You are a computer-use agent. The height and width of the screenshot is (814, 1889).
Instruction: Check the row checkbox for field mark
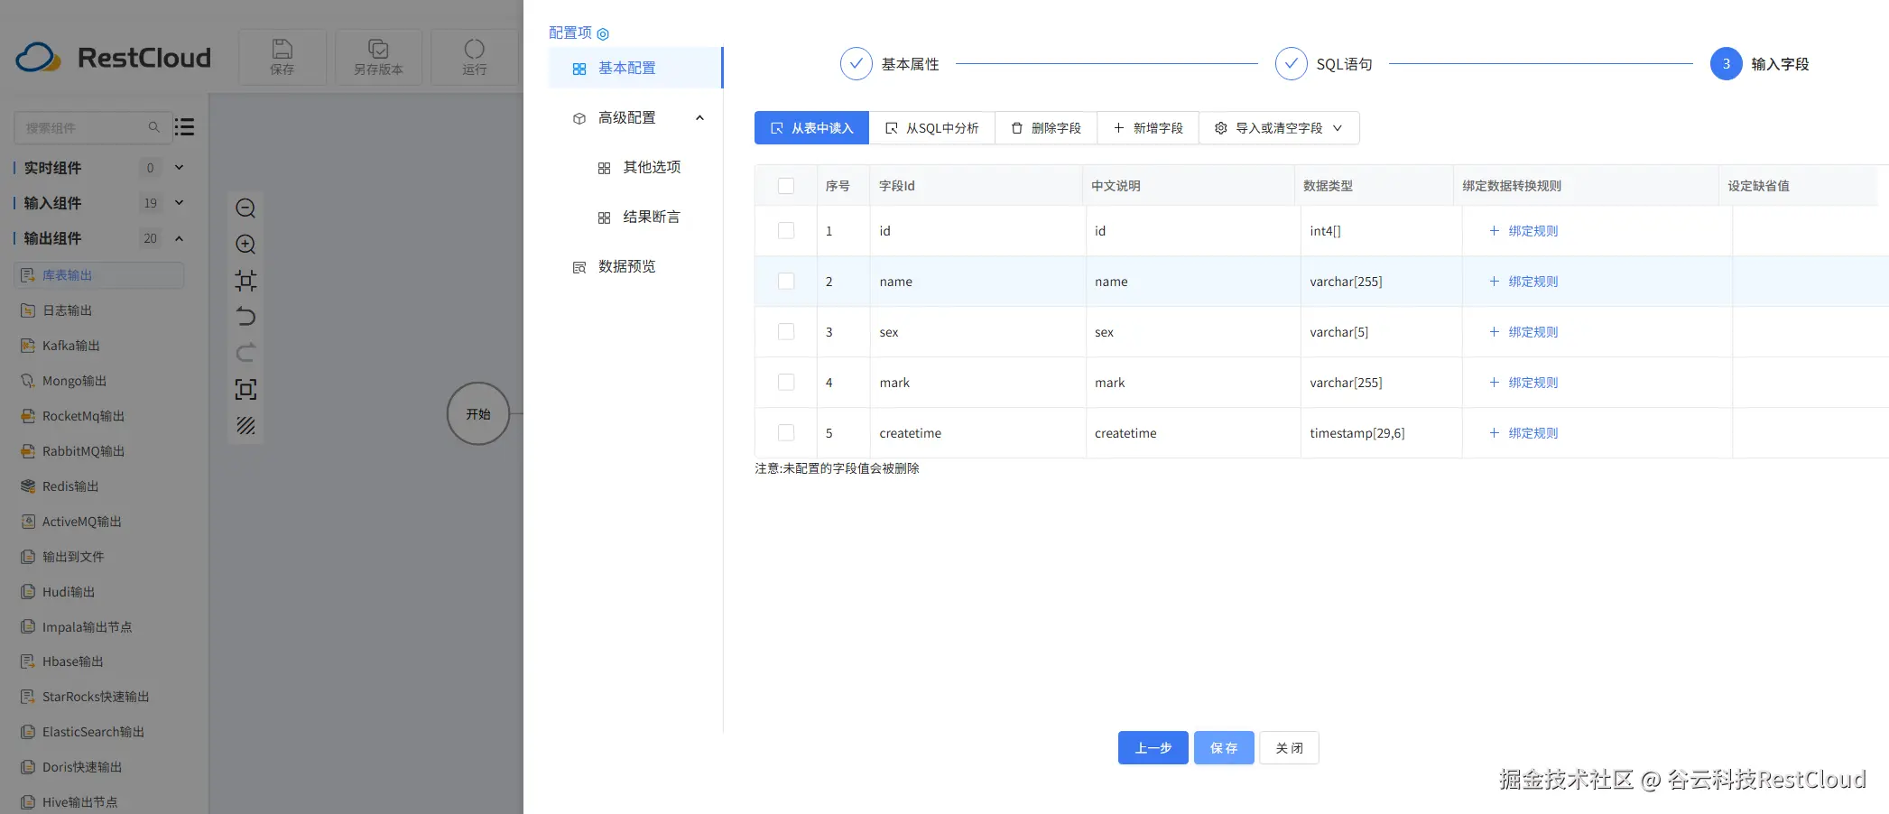786,383
